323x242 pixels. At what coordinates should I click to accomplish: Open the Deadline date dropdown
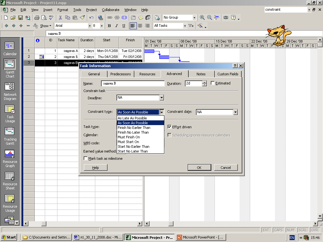coord(162,98)
